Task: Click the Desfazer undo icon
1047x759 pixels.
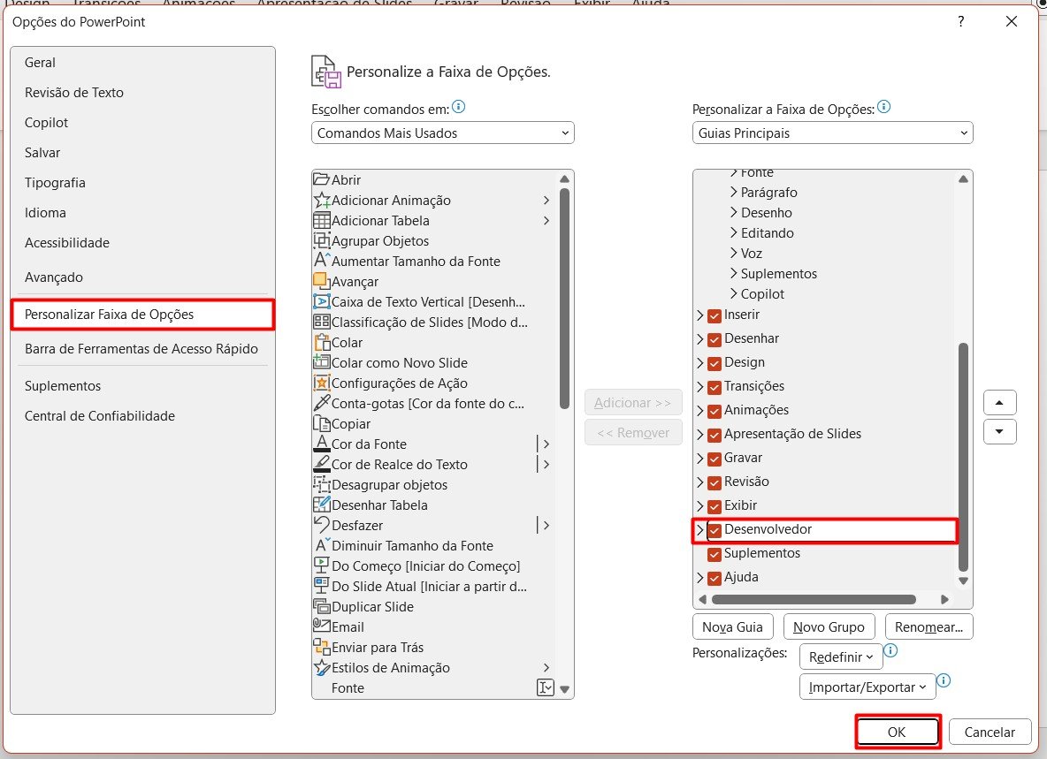Action: point(321,525)
